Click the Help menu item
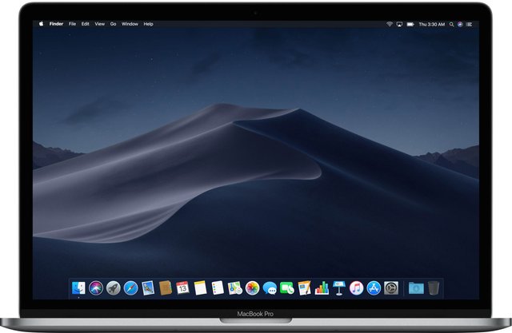 tap(148, 25)
